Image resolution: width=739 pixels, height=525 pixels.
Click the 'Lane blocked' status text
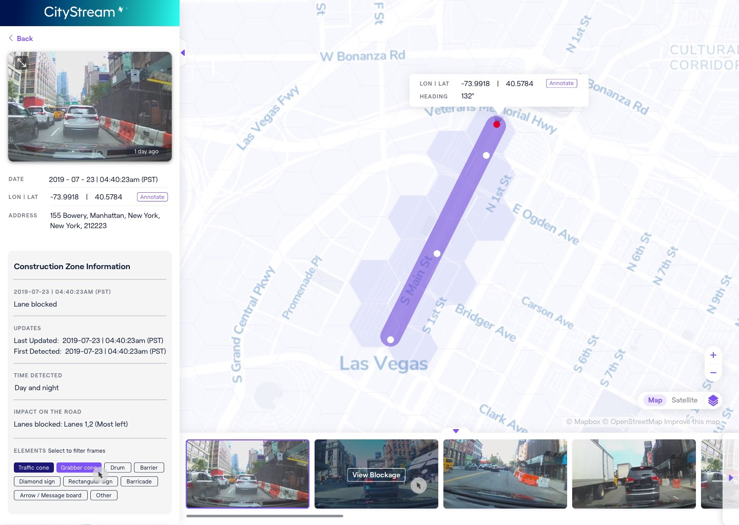[x=35, y=304]
